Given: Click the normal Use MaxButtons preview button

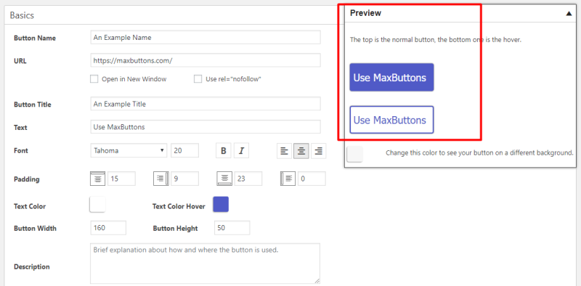Looking at the screenshot, I should click(x=391, y=78).
